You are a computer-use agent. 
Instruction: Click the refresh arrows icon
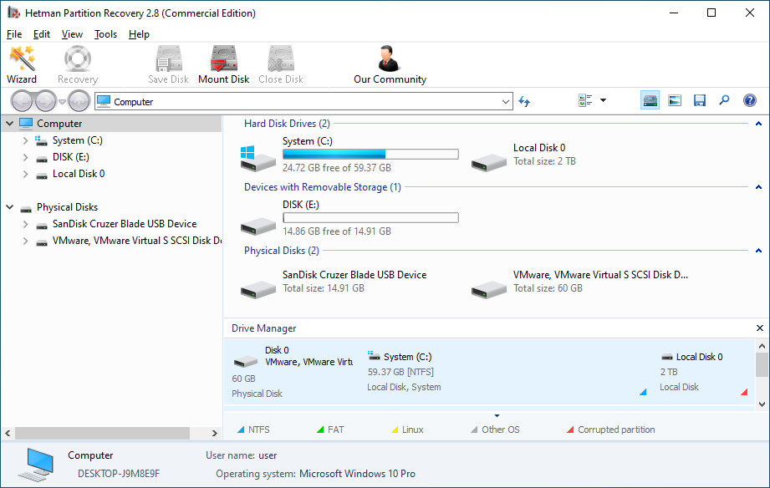[x=524, y=101]
